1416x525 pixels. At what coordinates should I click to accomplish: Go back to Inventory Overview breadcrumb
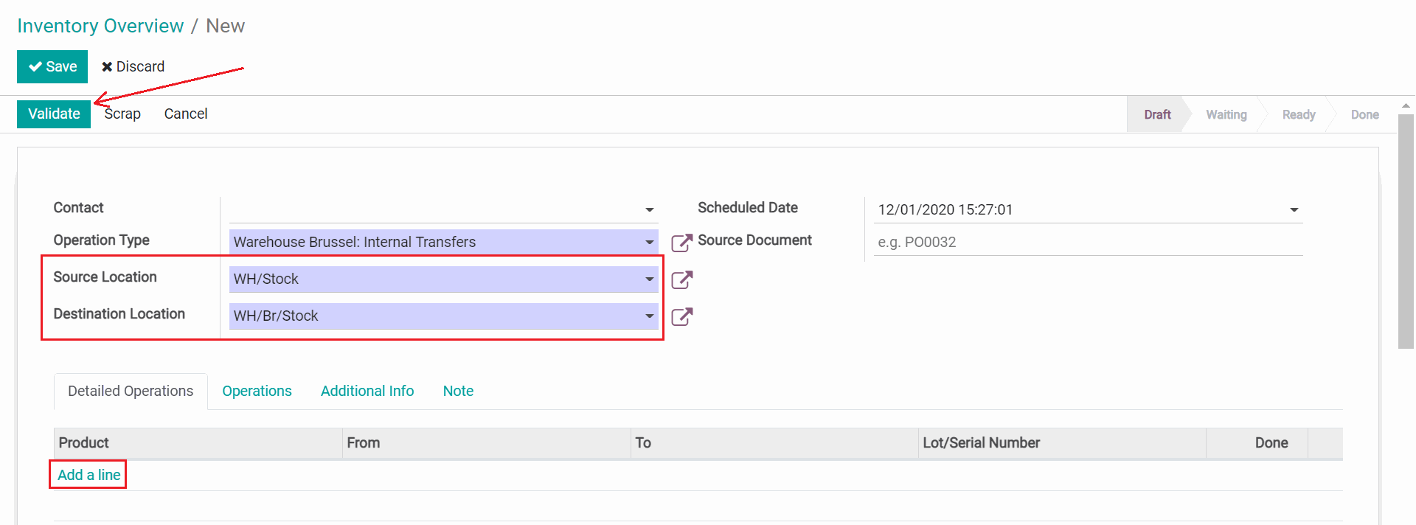point(100,26)
